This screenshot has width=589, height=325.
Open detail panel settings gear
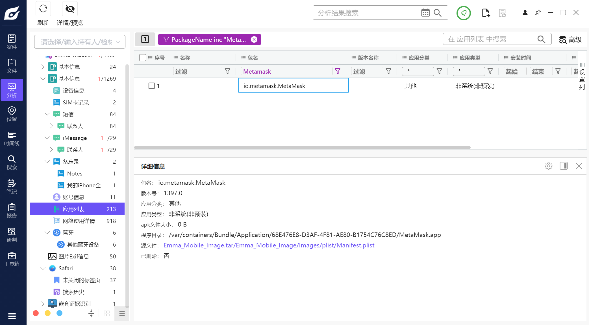pos(548,166)
